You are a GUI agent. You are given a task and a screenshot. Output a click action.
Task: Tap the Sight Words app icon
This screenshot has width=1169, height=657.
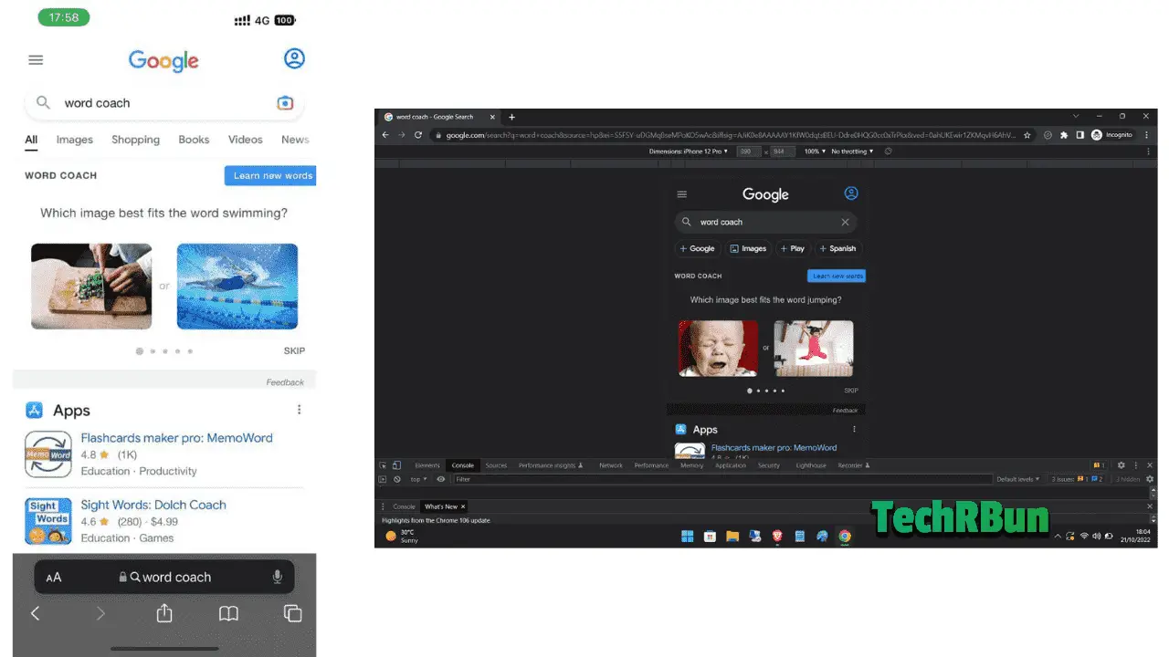click(48, 521)
